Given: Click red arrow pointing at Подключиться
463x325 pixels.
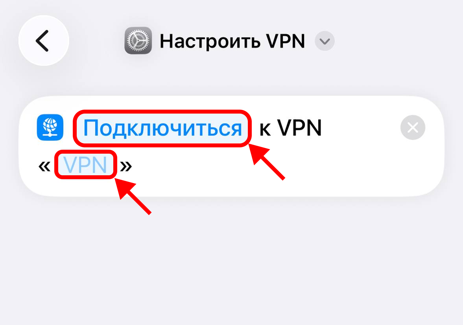Looking at the screenshot, I should tap(266, 161).
